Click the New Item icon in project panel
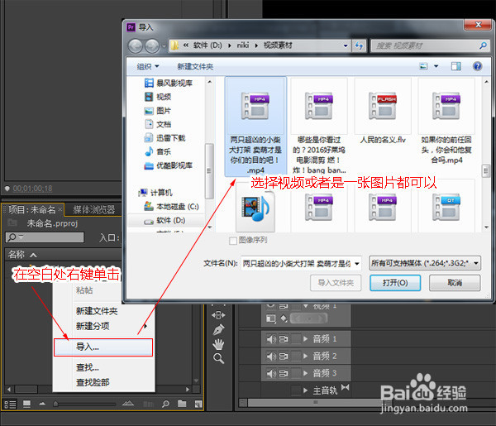This screenshot has width=496, height=426. [x=198, y=404]
